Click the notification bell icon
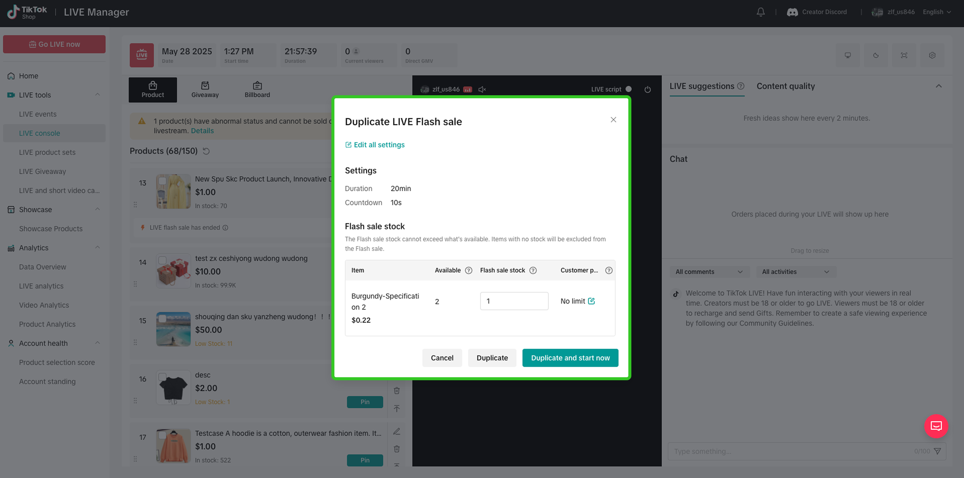This screenshot has height=478, width=964. pos(760,12)
